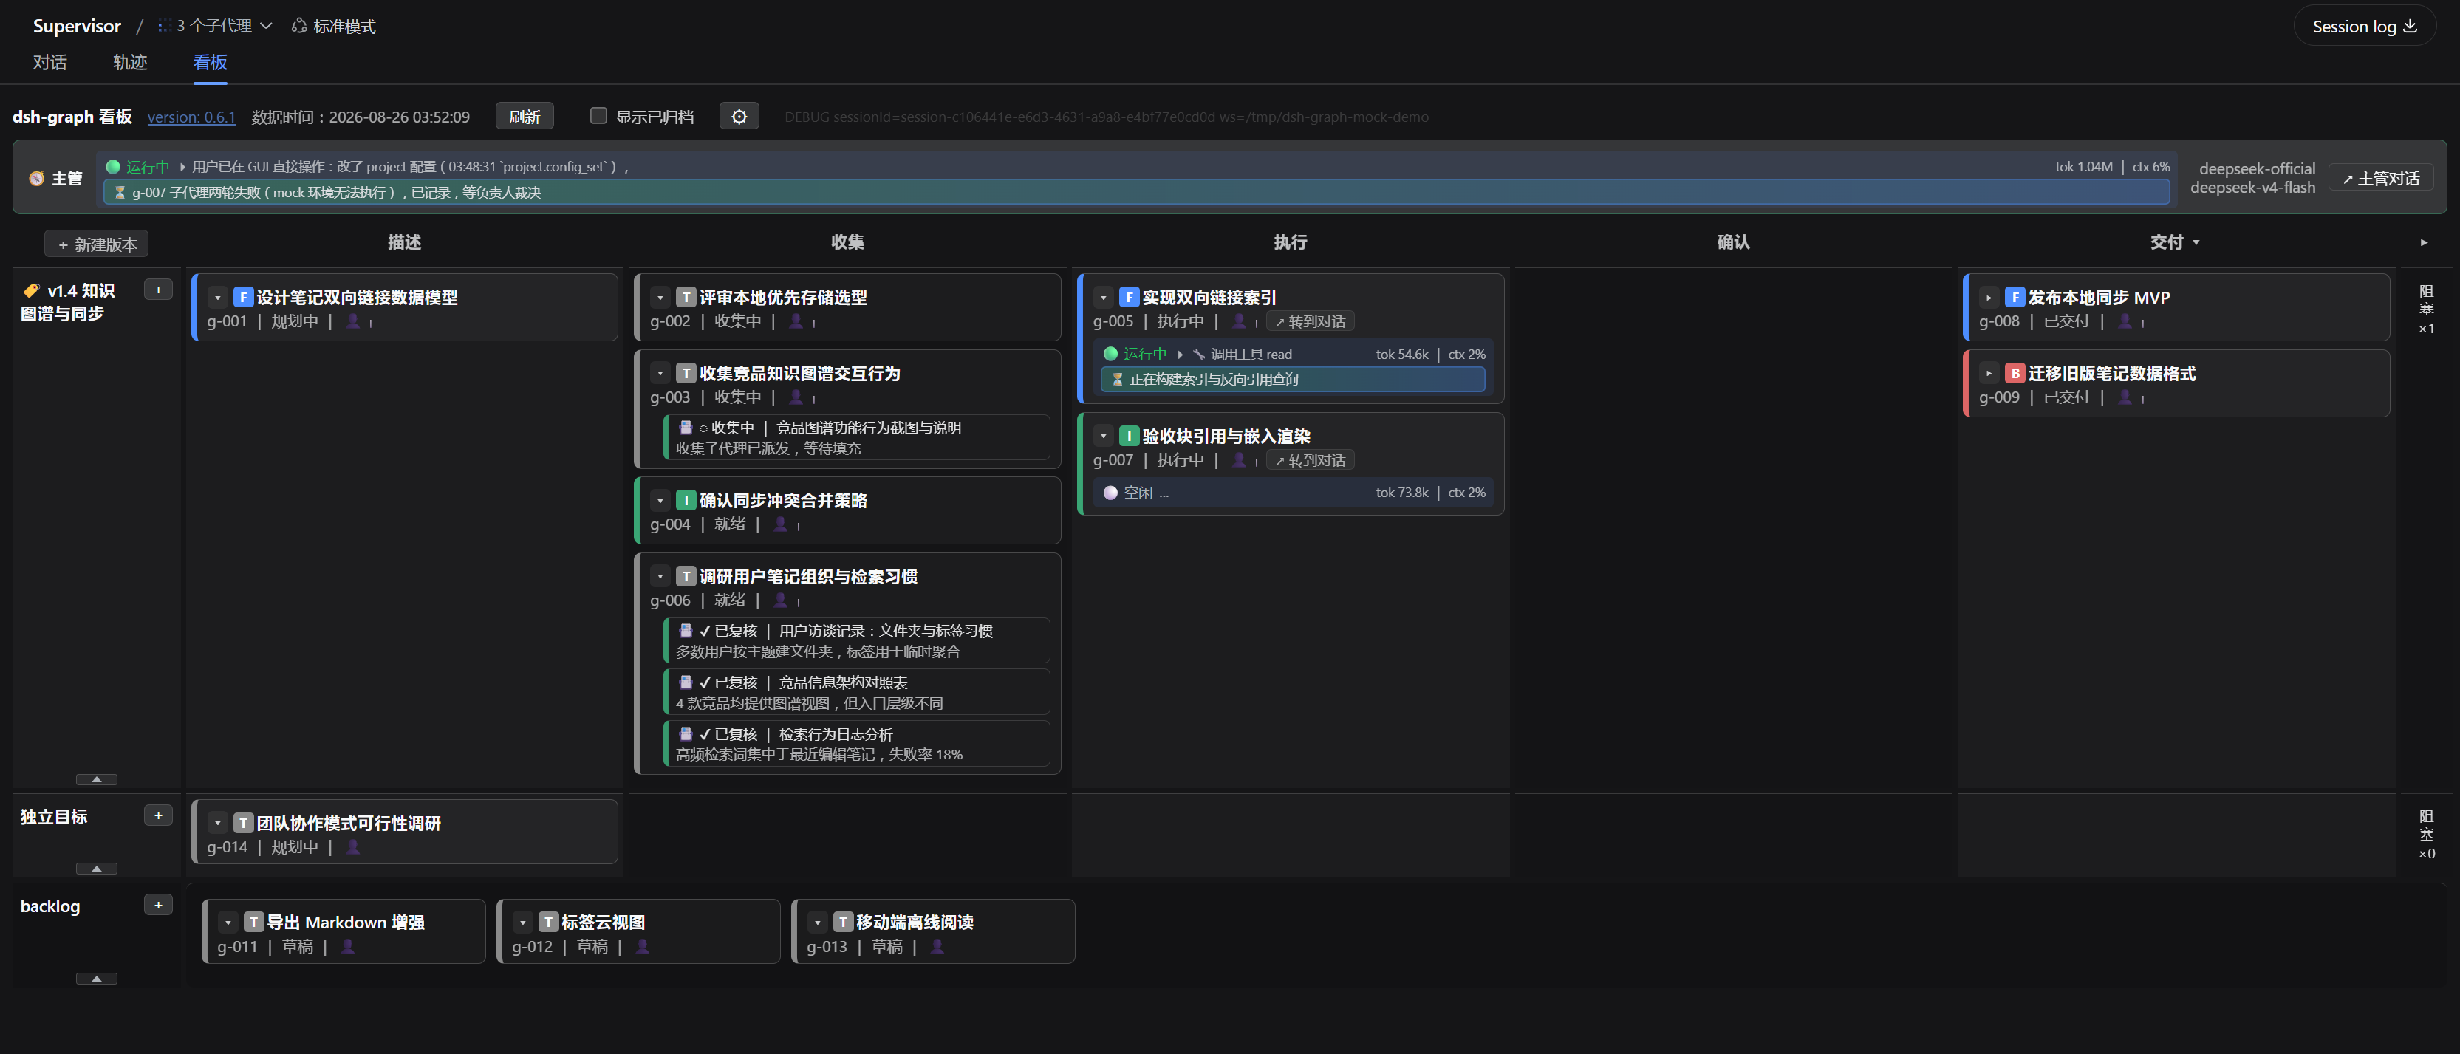2460x1054 pixels.
Task: Click the 主管对话 button
Action: [2381, 177]
